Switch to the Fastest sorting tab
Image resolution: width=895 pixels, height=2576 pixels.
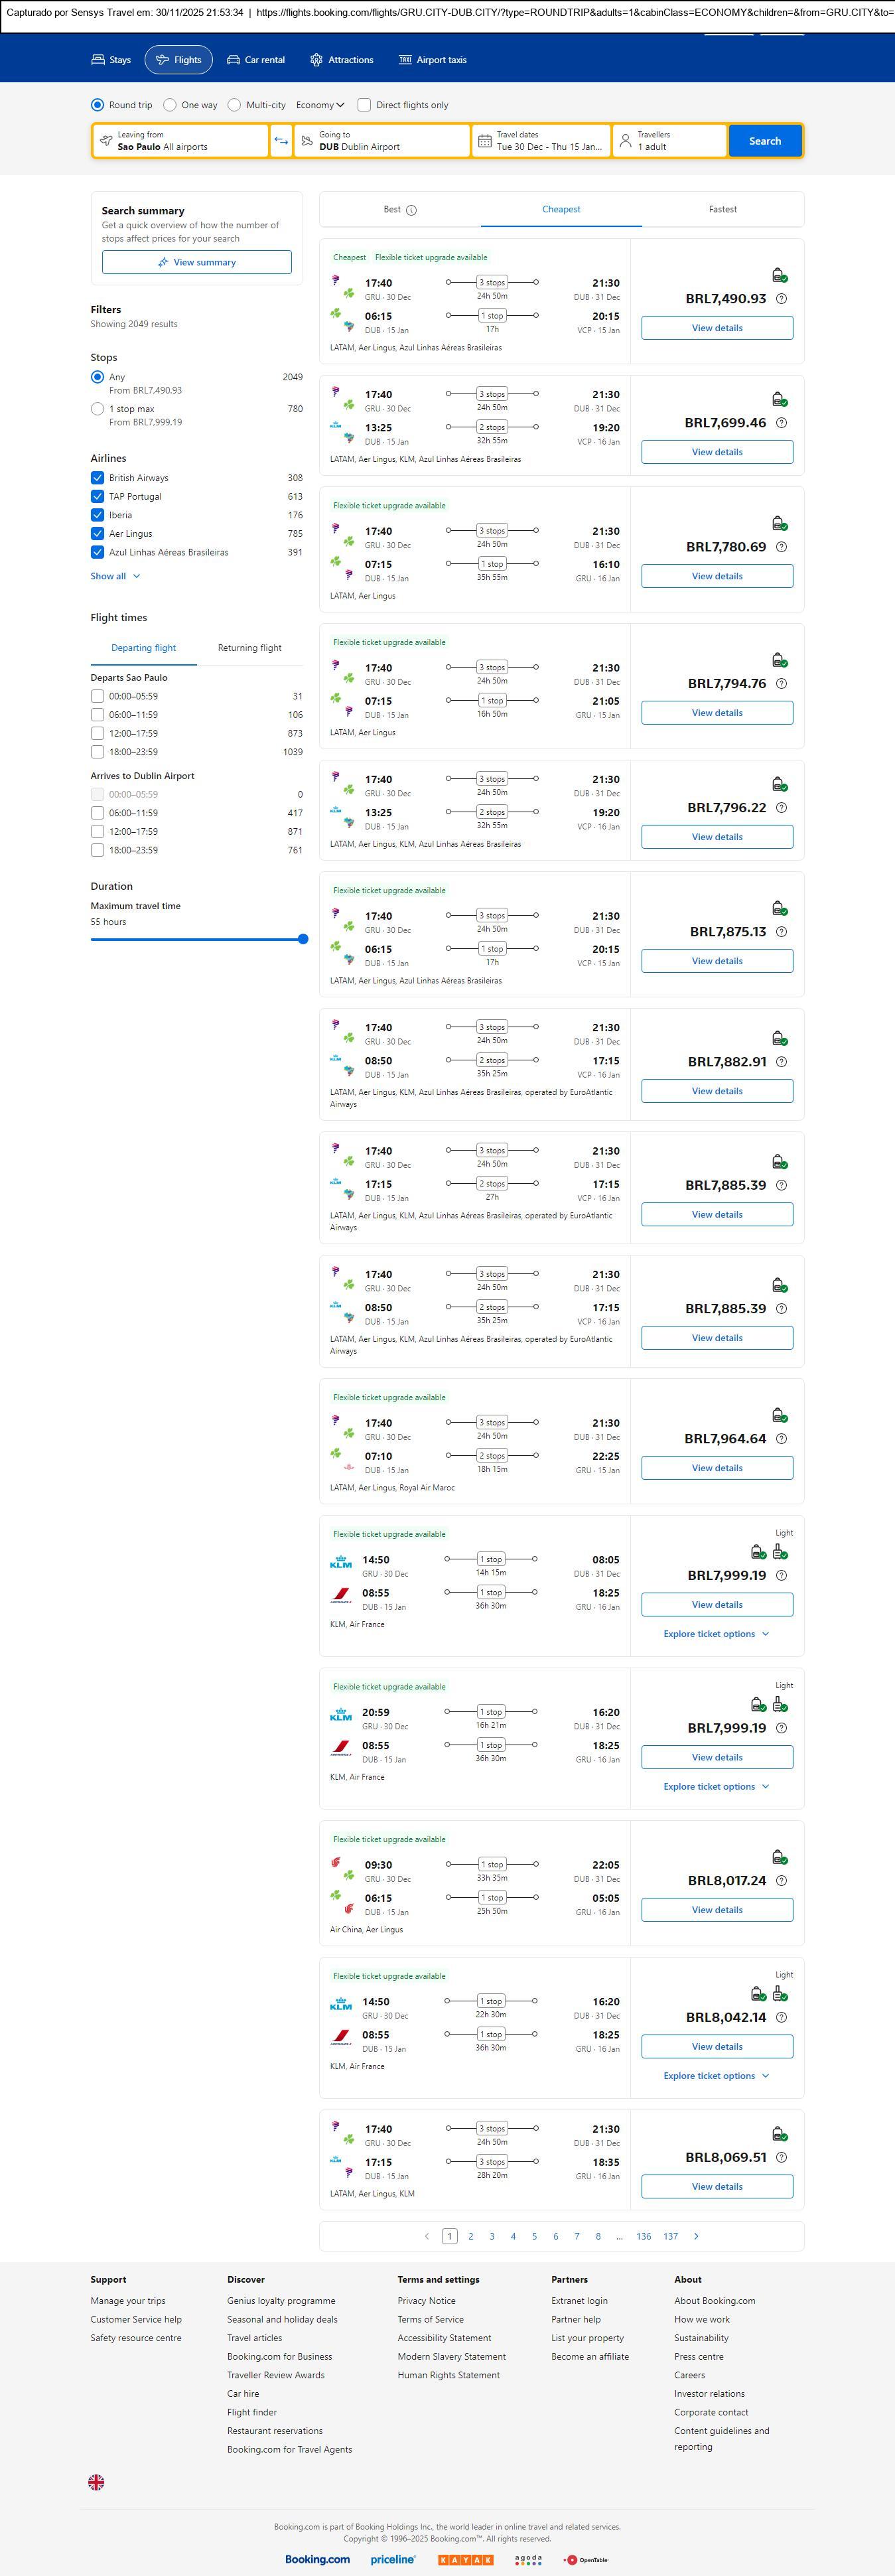[x=722, y=210]
